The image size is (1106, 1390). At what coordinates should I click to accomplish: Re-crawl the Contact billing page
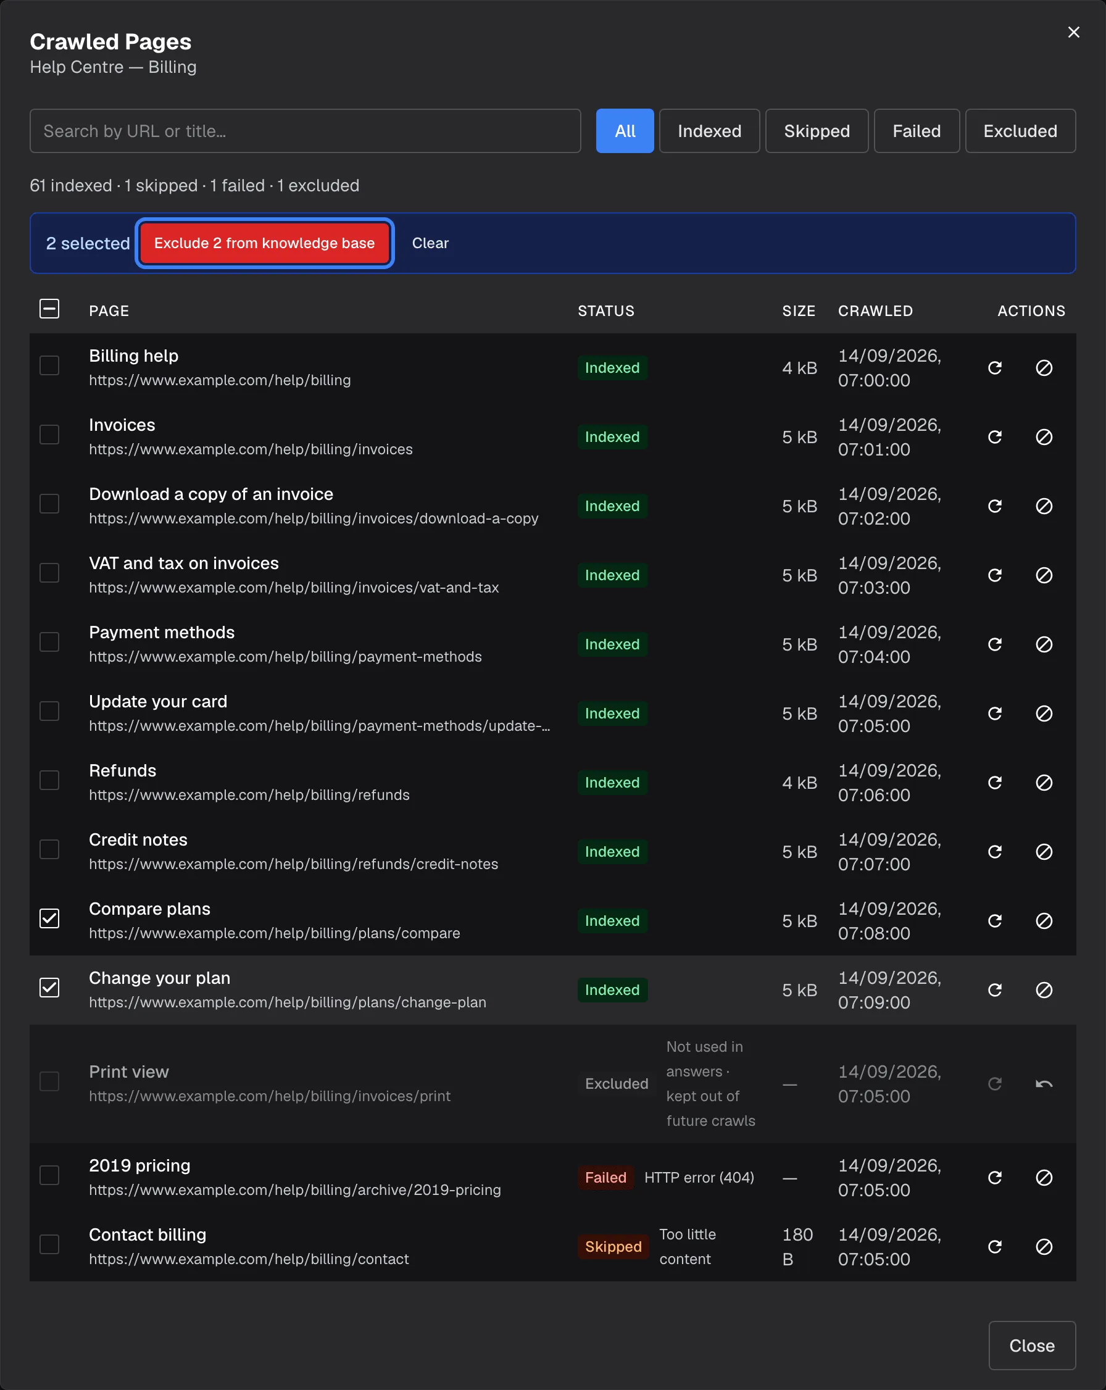pyautogui.click(x=994, y=1246)
